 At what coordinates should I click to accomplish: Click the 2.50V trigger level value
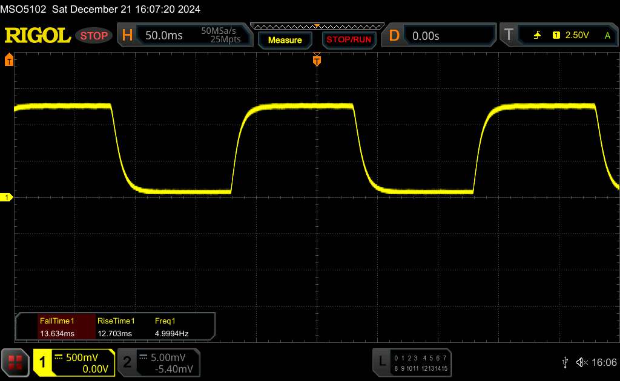[x=577, y=35]
